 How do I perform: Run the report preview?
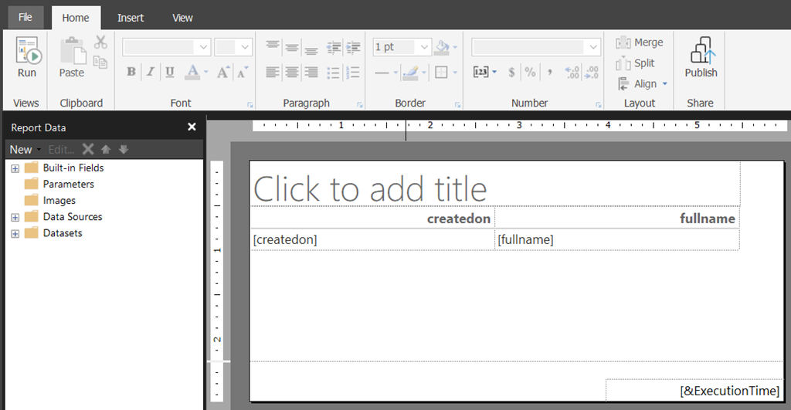pos(26,59)
